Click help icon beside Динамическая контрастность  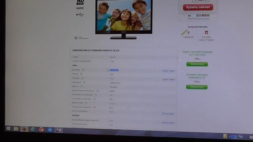coord(98,91)
